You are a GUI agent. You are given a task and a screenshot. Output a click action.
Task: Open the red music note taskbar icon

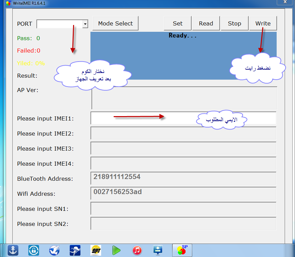pos(137,250)
